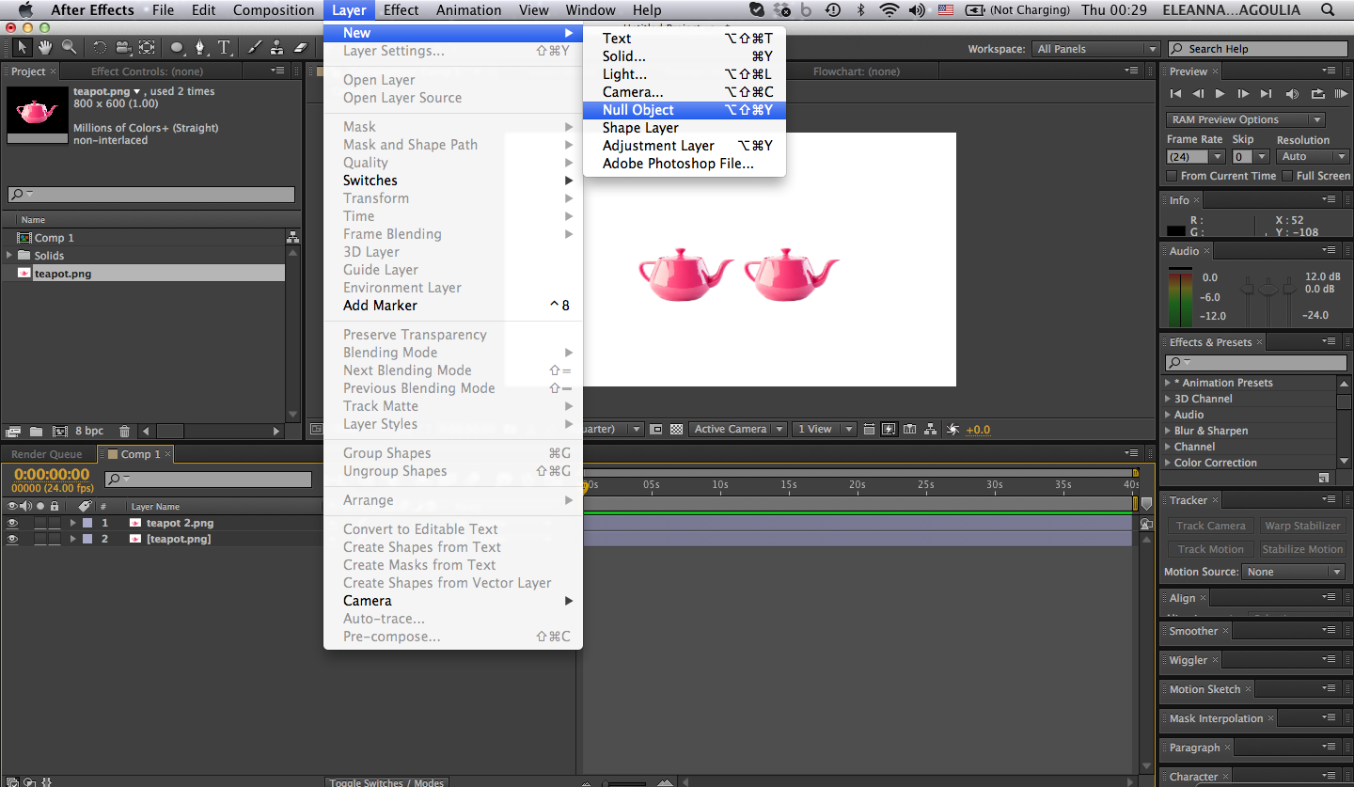This screenshot has height=787, width=1354.
Task: Click the Reset Exposure icon in viewer
Action: click(x=953, y=429)
